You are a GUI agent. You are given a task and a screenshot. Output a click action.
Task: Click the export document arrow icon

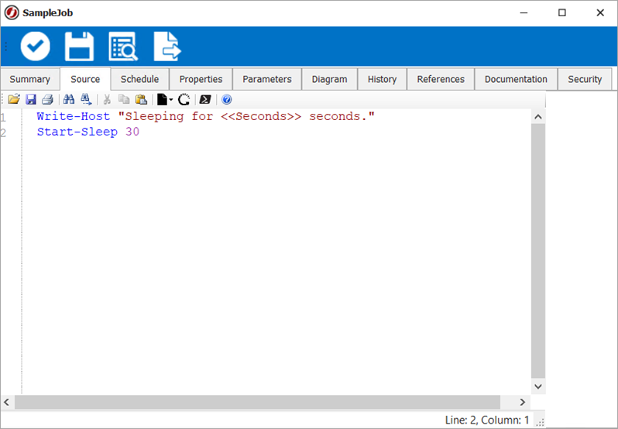click(x=167, y=46)
